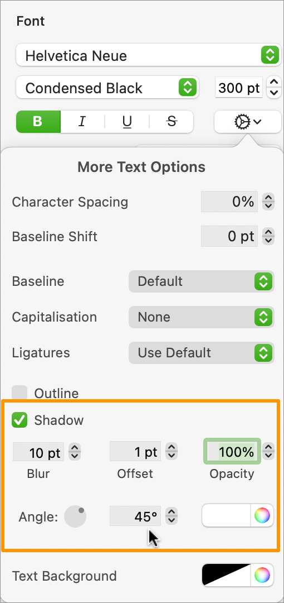Image resolution: width=284 pixels, height=603 pixels.
Task: Uncheck the Shadow checkbox
Action: 19,420
